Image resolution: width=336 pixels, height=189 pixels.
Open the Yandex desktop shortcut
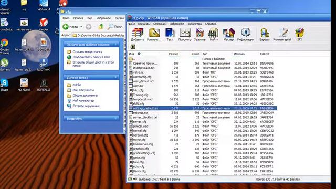pos(44,25)
